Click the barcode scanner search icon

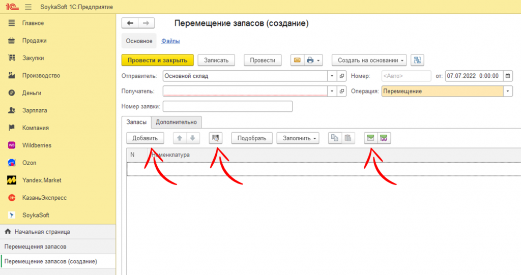click(216, 138)
